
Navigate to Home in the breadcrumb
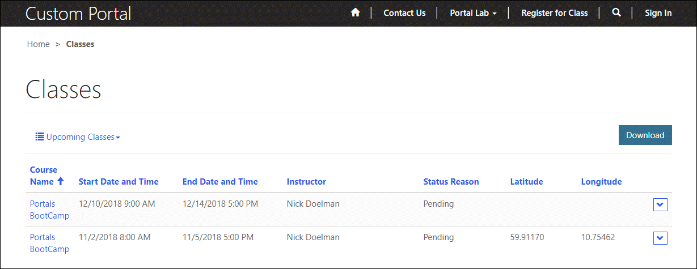tap(39, 44)
